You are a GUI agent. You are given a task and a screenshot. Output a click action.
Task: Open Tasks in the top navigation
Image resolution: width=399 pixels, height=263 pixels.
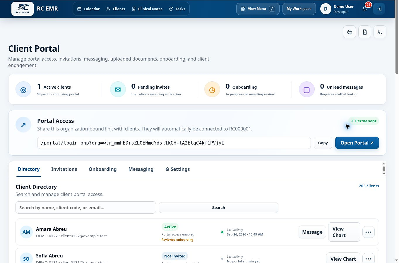(177, 9)
